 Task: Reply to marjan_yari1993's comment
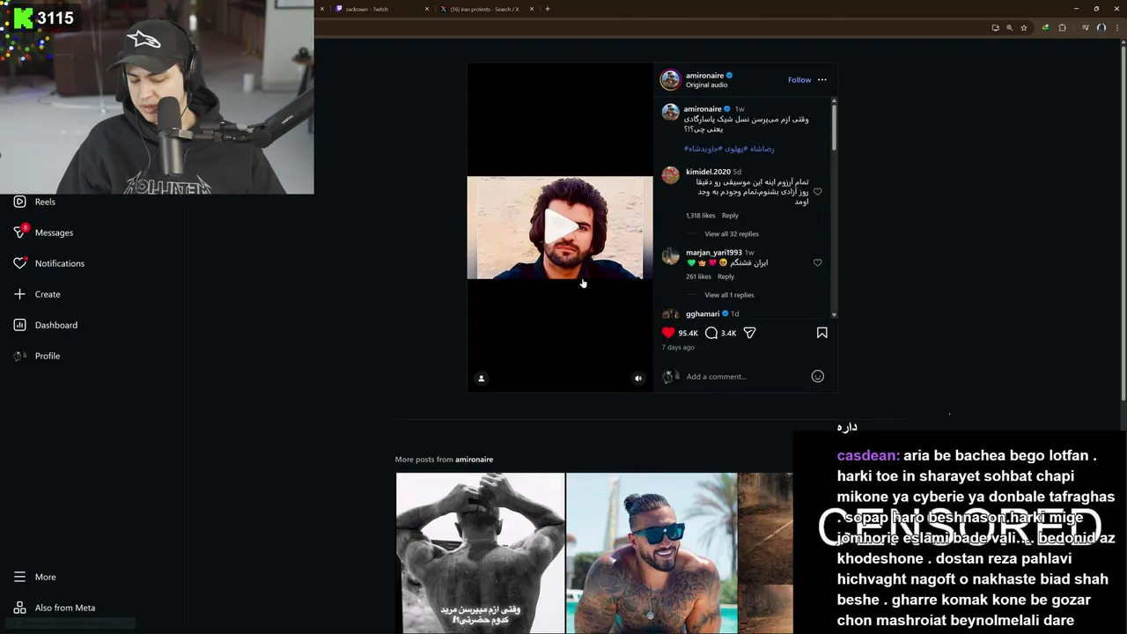tap(726, 276)
